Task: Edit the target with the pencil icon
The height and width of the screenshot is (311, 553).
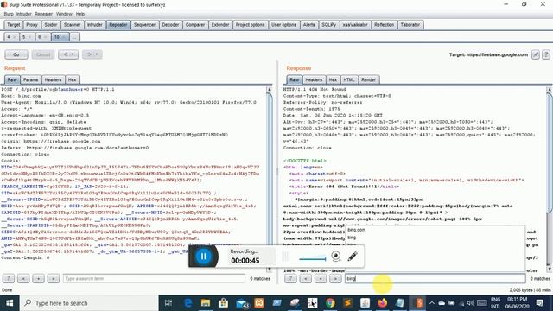Action: (536, 54)
